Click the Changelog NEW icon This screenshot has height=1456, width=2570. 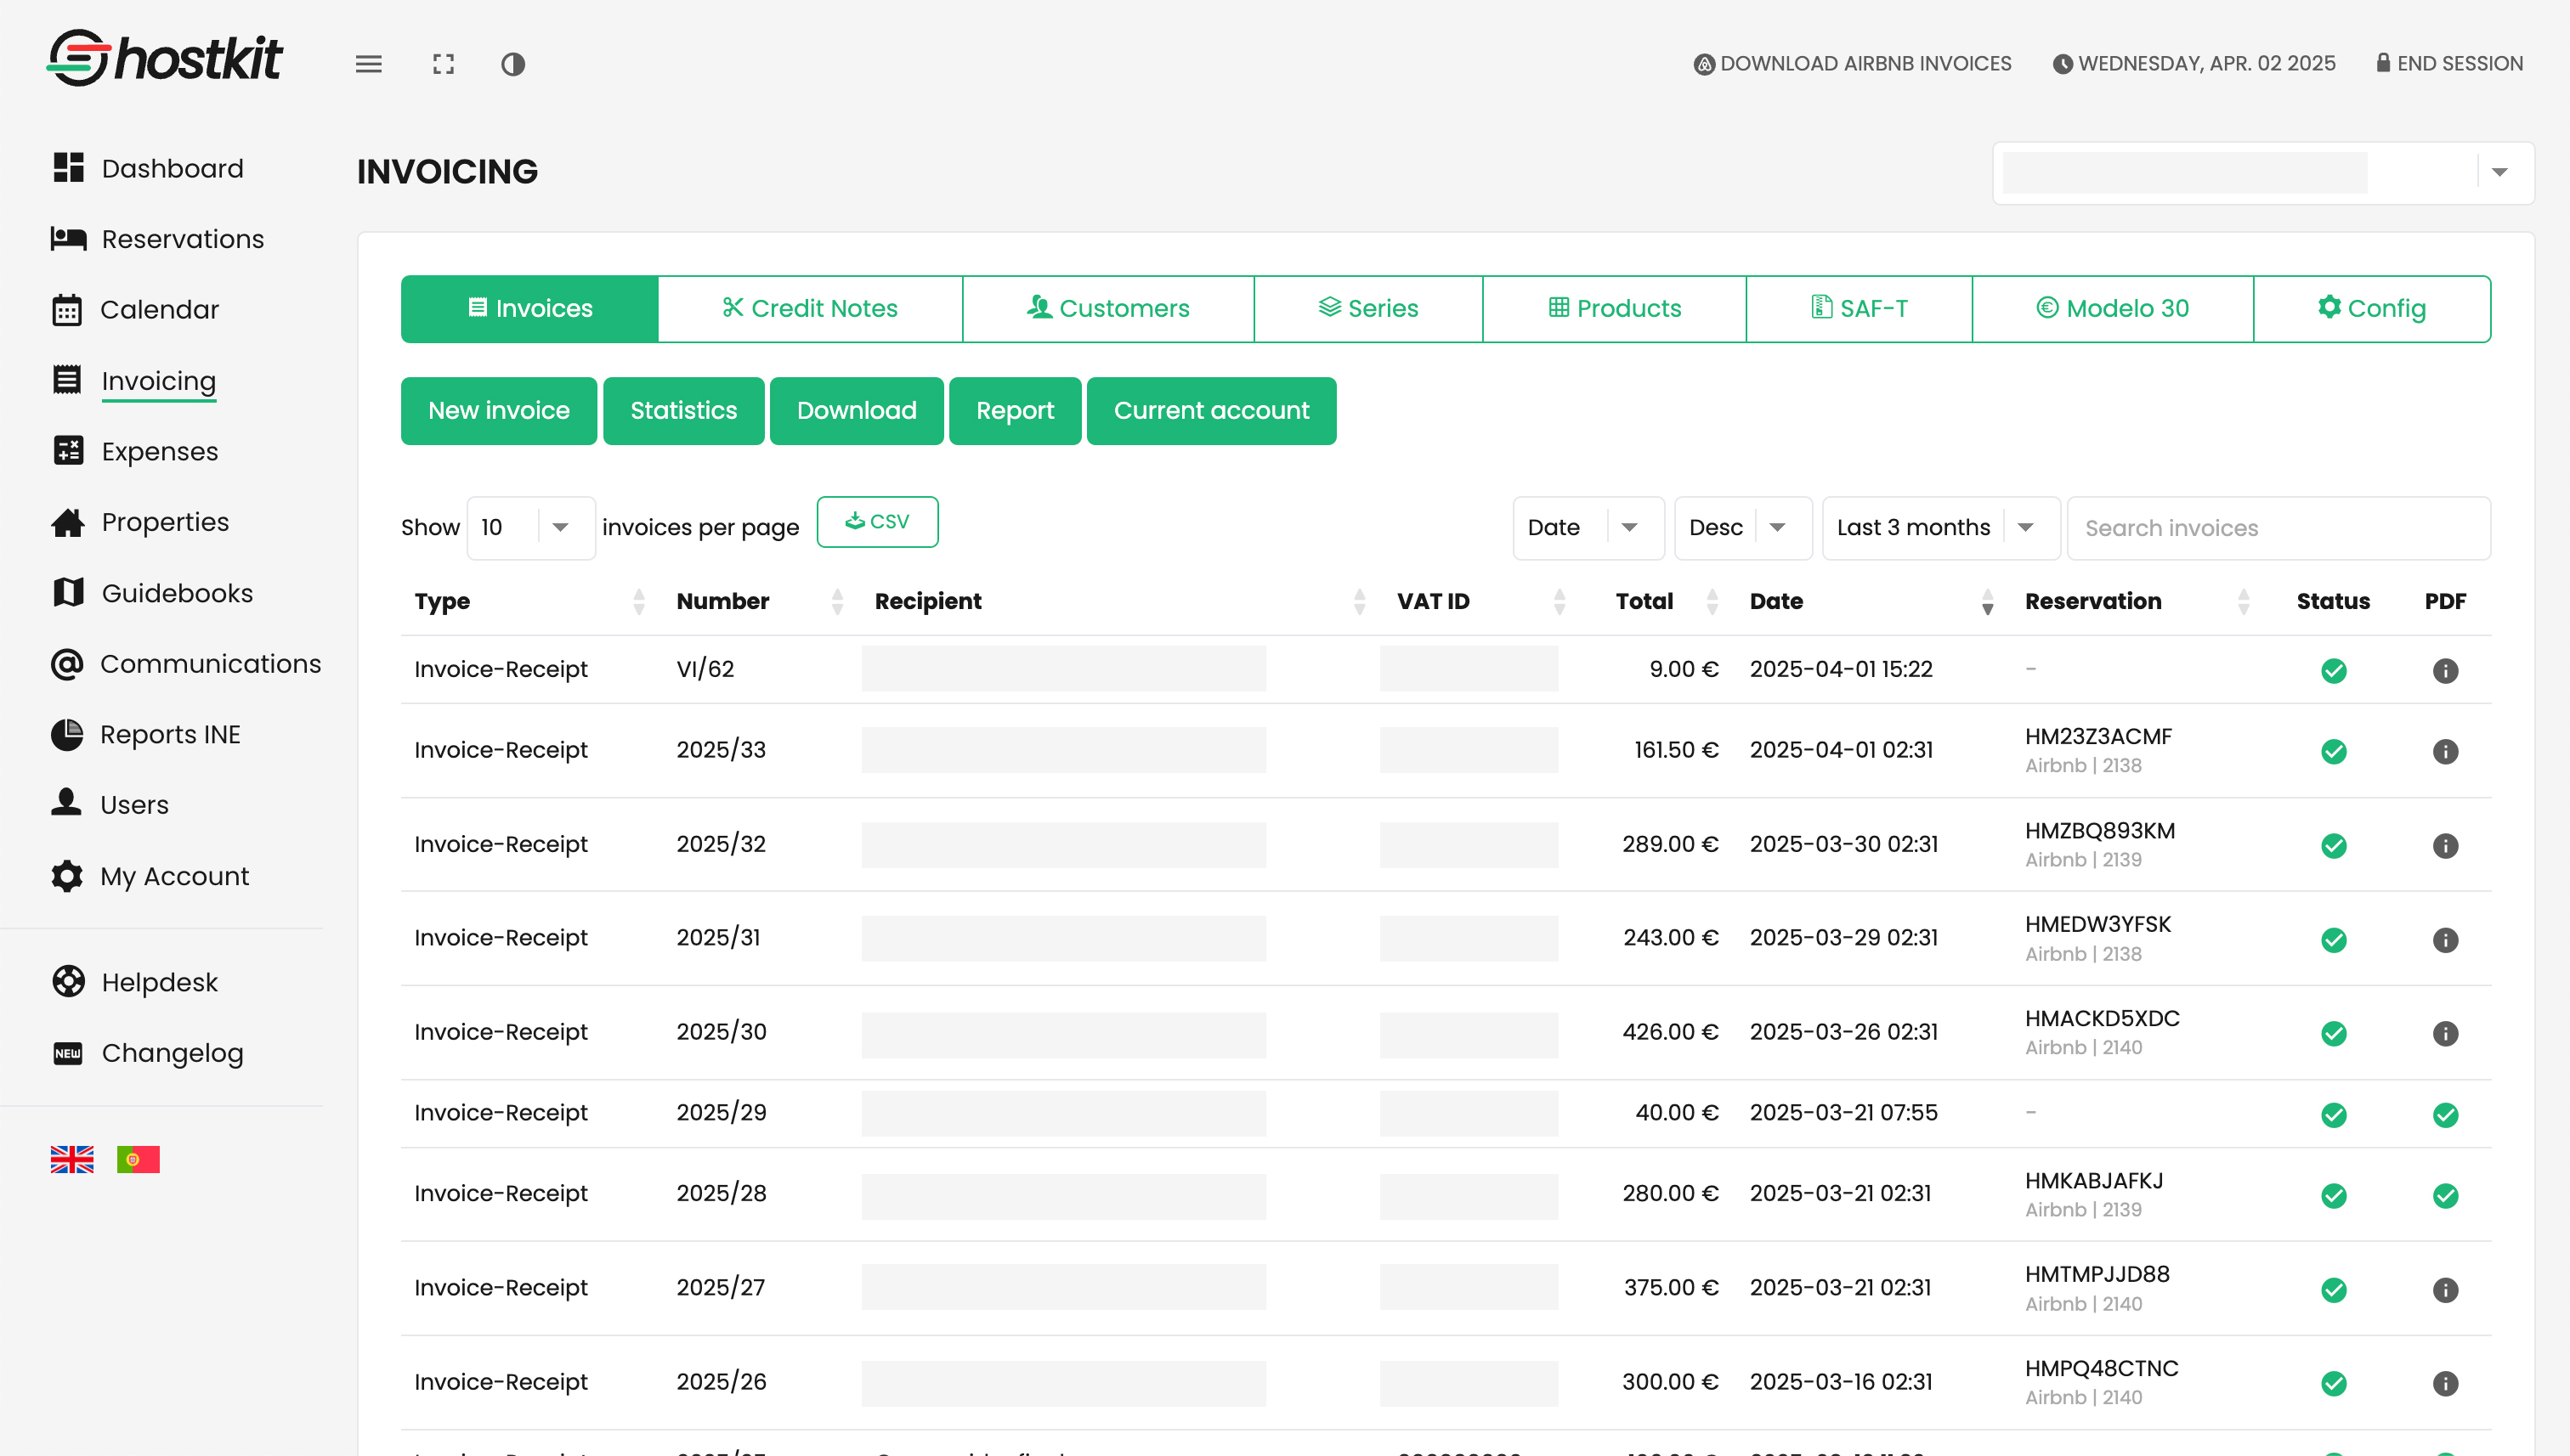pyautogui.click(x=68, y=1053)
